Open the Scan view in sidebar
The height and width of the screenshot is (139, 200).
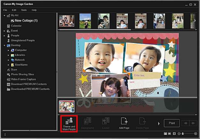14,69
